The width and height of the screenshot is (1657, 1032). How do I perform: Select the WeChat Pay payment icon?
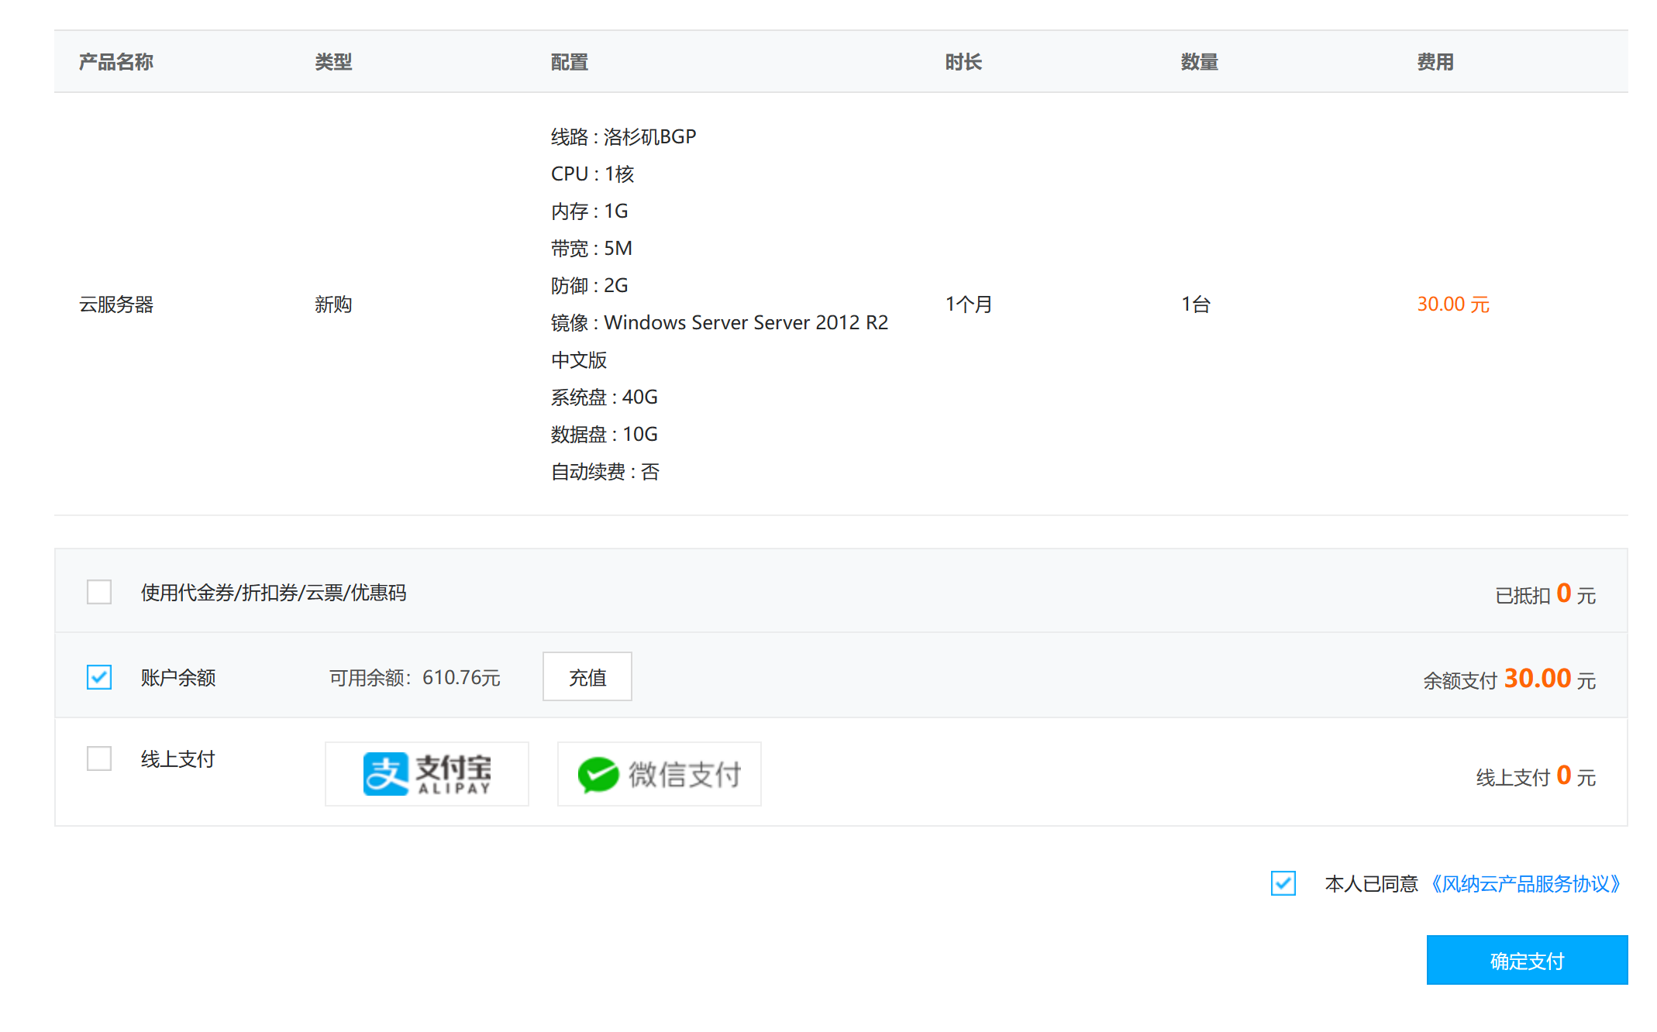pyautogui.click(x=658, y=772)
